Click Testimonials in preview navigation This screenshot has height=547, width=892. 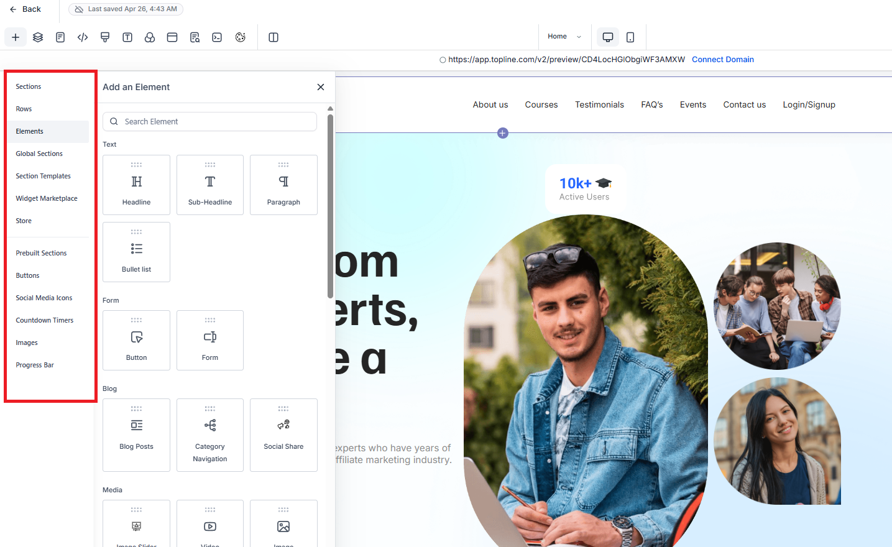[599, 105]
